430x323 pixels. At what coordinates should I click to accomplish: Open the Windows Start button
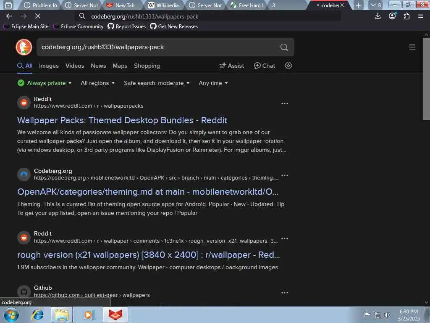click(11, 315)
